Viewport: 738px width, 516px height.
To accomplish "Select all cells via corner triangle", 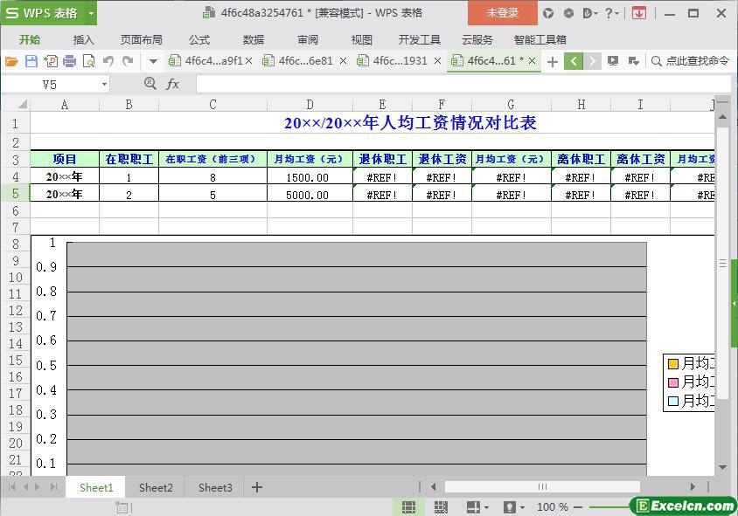I will point(22,104).
